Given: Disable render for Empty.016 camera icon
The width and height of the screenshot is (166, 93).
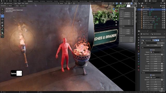Looking at the screenshot, I should (x=164, y=8).
